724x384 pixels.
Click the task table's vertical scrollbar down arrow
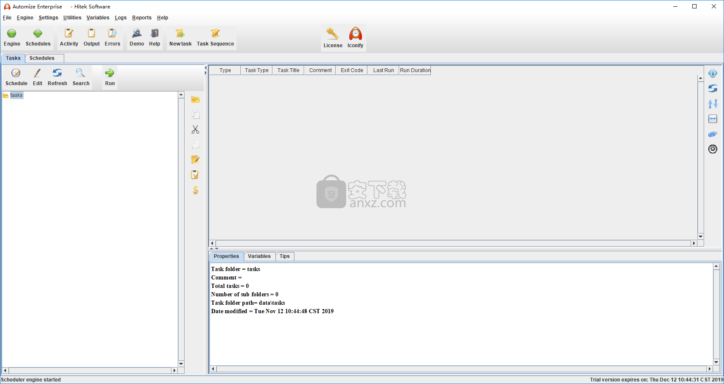[x=701, y=236]
